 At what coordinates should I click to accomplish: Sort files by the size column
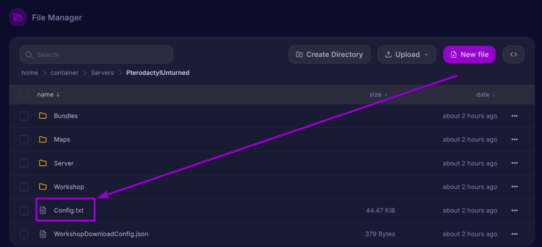pos(378,94)
